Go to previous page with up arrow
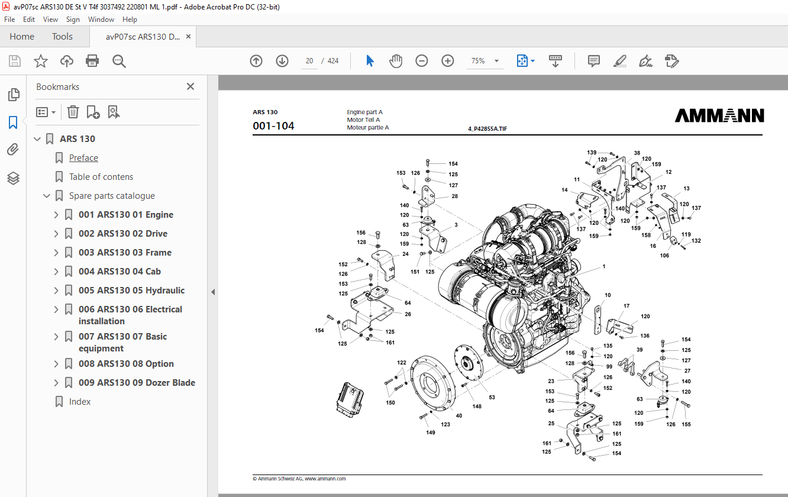Image resolution: width=788 pixels, height=497 pixels. coord(256,61)
